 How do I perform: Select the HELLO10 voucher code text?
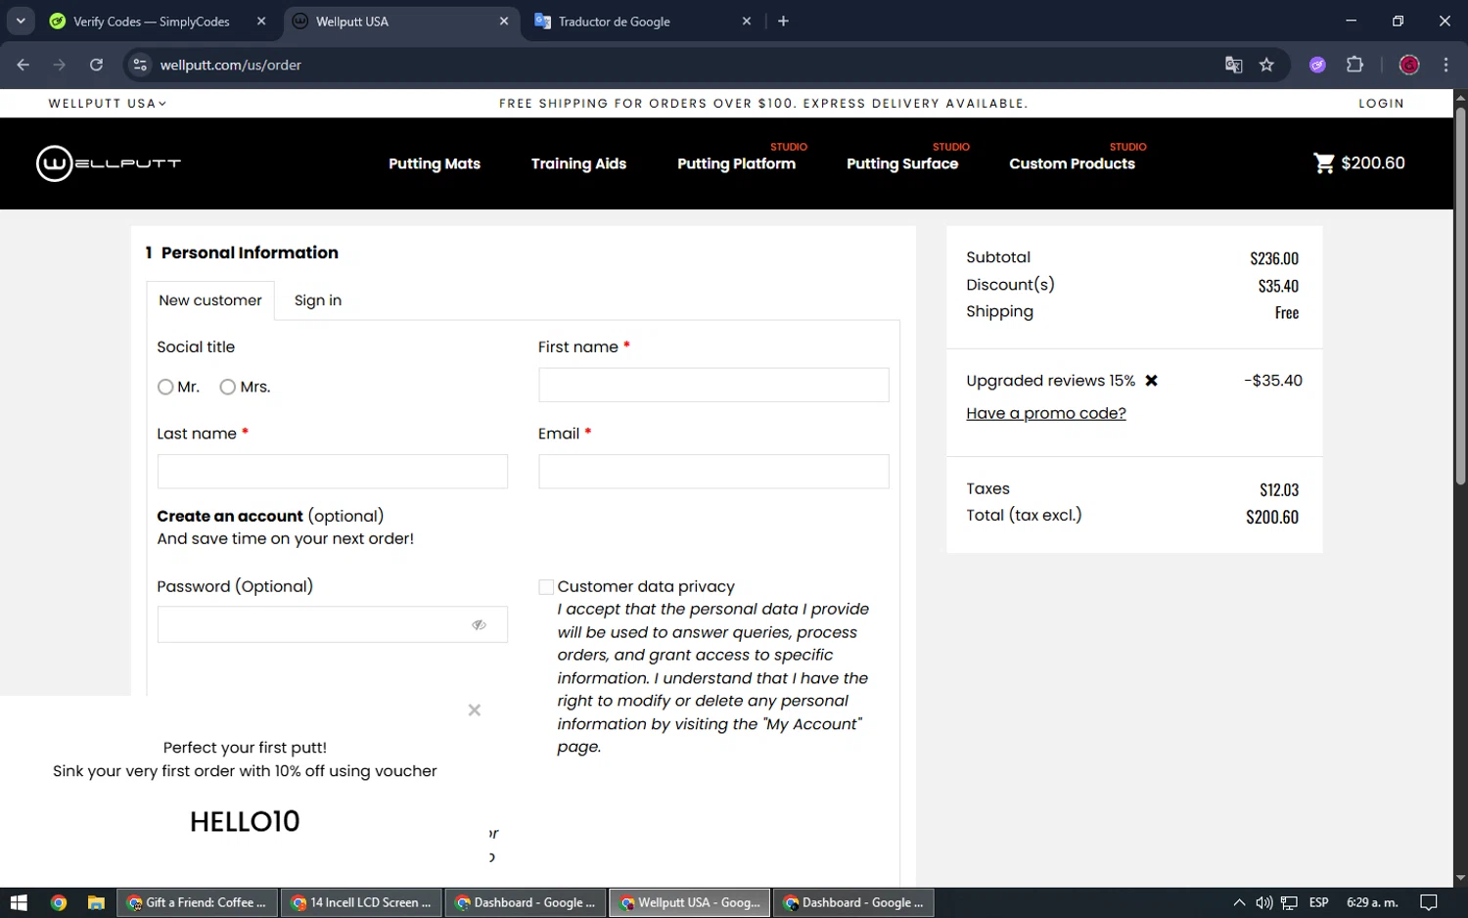pos(245,821)
